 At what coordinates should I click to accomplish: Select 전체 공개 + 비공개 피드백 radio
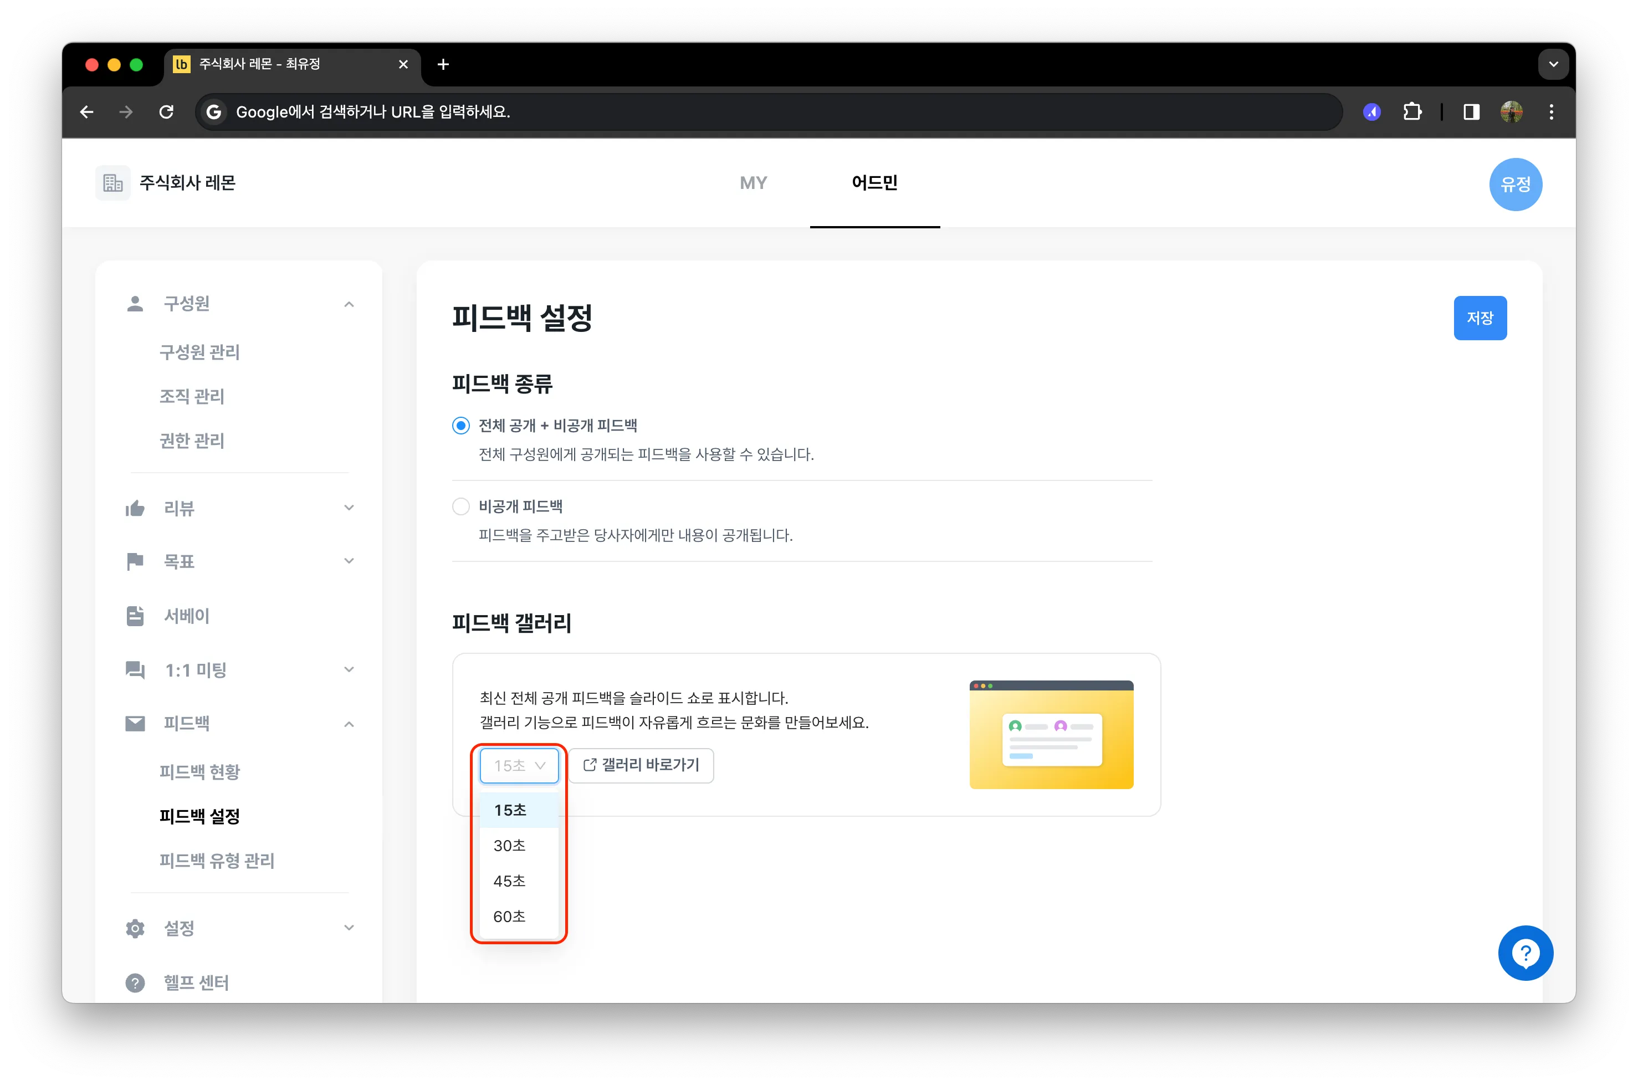(461, 426)
